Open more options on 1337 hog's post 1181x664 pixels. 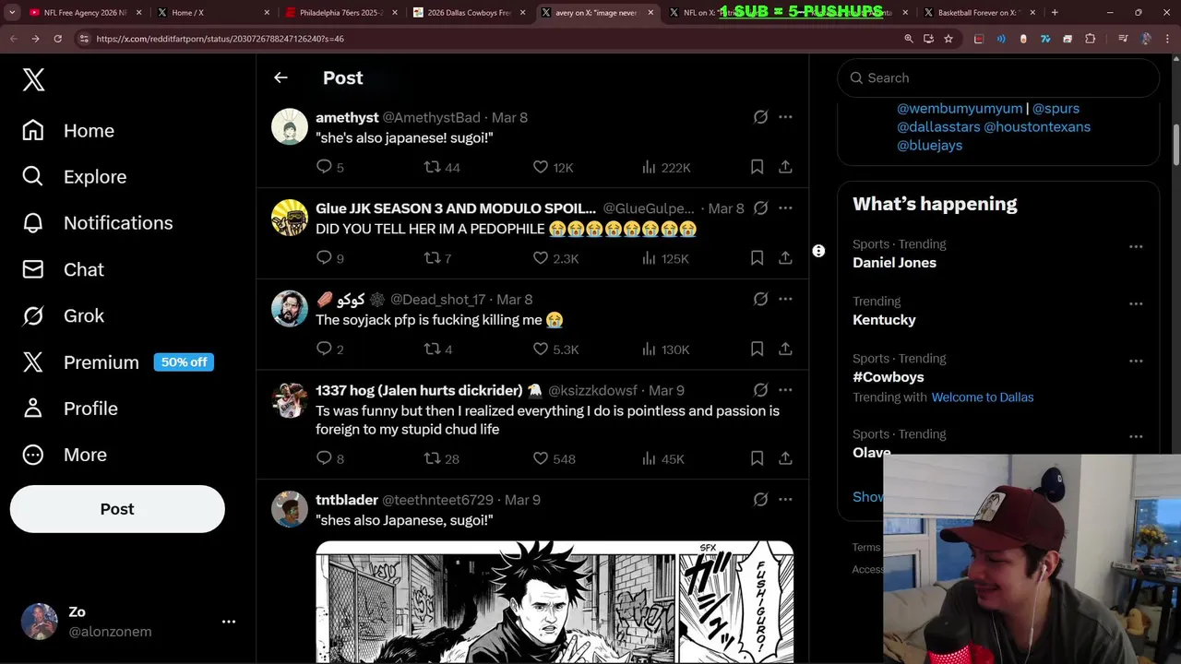coord(785,390)
